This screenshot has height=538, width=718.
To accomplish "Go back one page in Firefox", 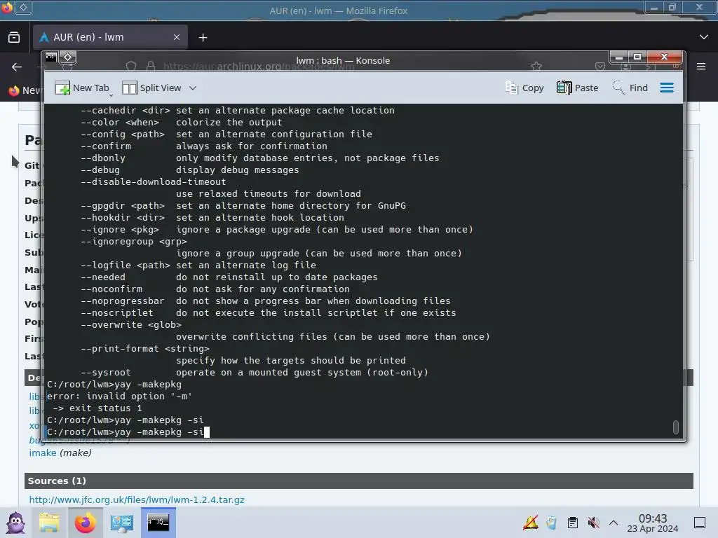I will (17, 67).
